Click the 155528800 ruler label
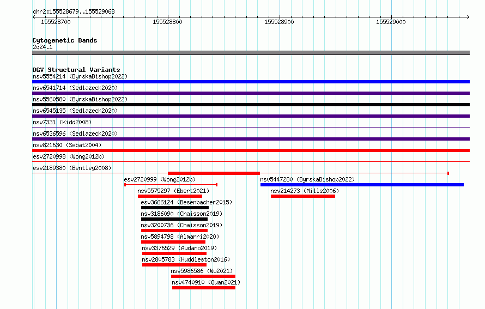Image resolution: width=485 pixels, height=309 pixels. click(167, 22)
